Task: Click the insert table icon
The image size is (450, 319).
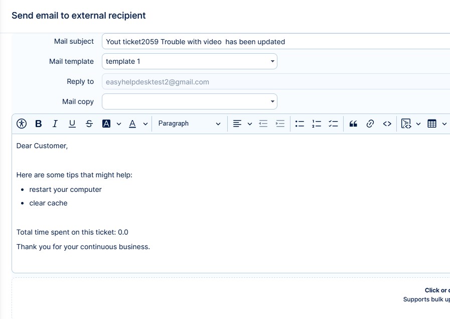Action: point(432,124)
